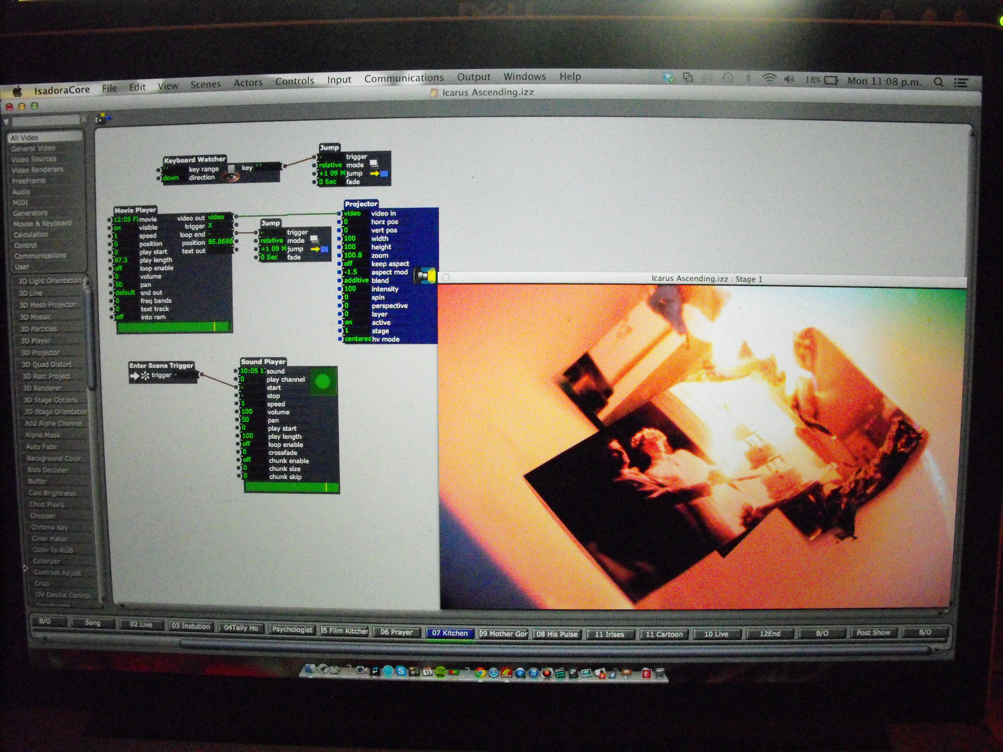The width and height of the screenshot is (1003, 752).
Task: Select 'Chroma Key' in the actor list
Action: (x=49, y=527)
